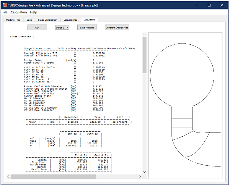Click Generate Design Files button
Image resolution: width=230 pixels, height=186 pixels.
(x=117, y=28)
